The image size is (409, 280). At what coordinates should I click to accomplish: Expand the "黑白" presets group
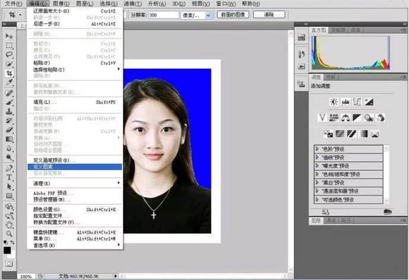[318, 183]
